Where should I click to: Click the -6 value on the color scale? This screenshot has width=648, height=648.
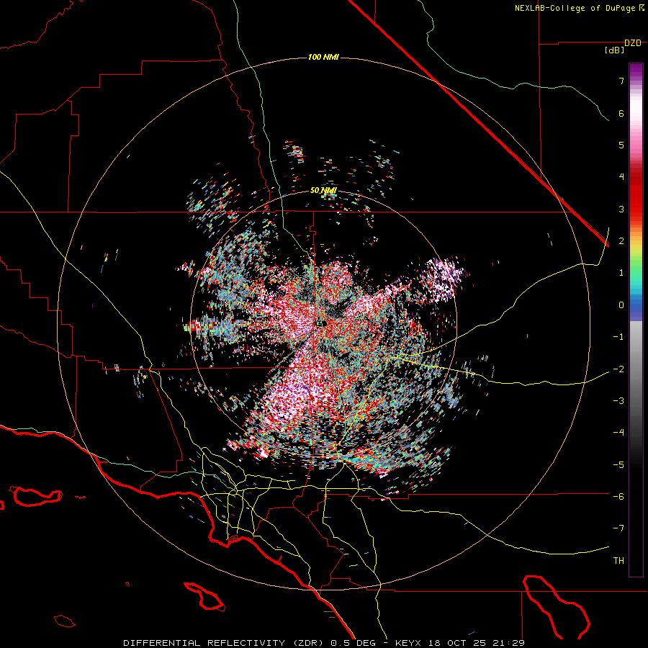pos(618,497)
